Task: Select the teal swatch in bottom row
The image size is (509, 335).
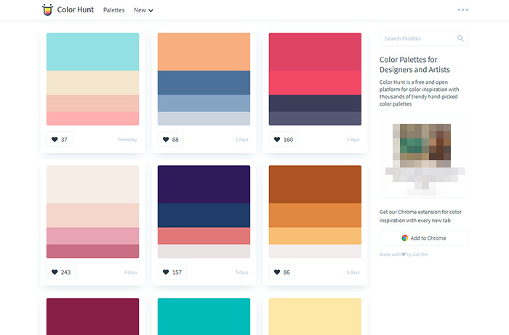Action: 204,317
